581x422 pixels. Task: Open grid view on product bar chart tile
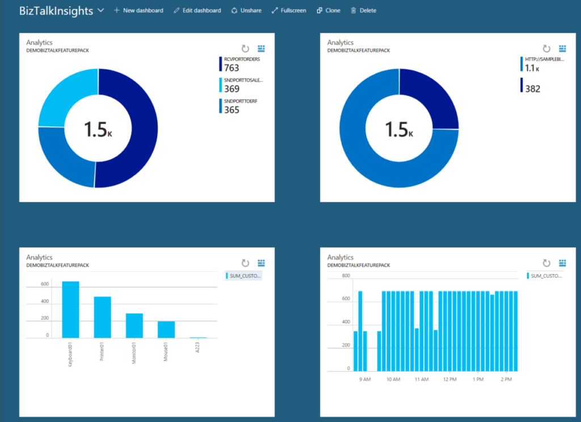pos(262,263)
